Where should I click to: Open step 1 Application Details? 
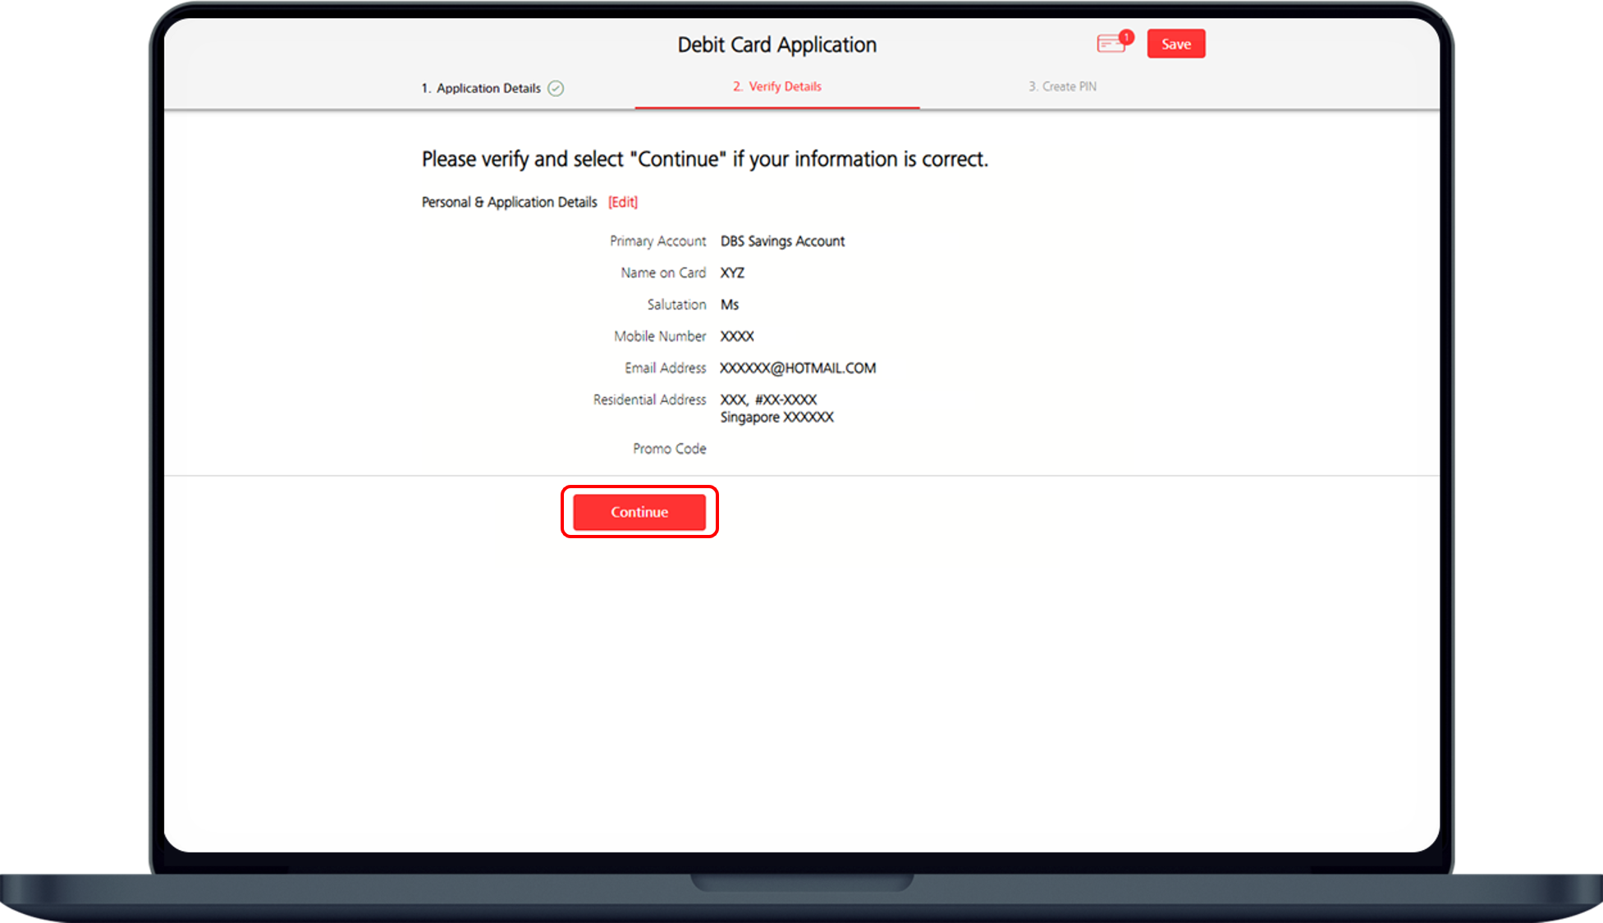point(481,88)
